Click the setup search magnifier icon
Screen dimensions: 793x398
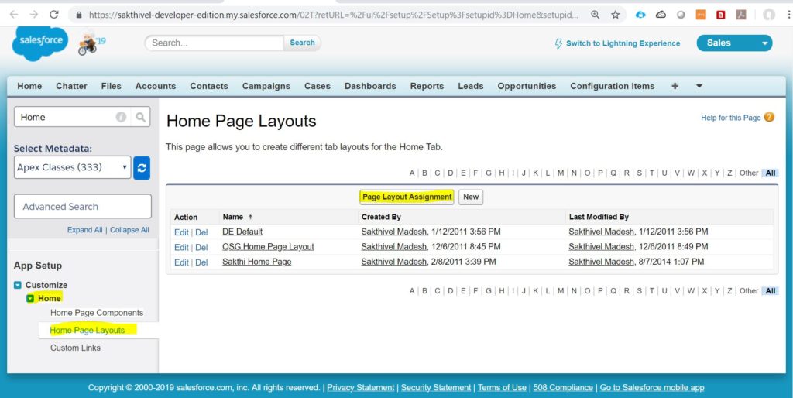(141, 117)
